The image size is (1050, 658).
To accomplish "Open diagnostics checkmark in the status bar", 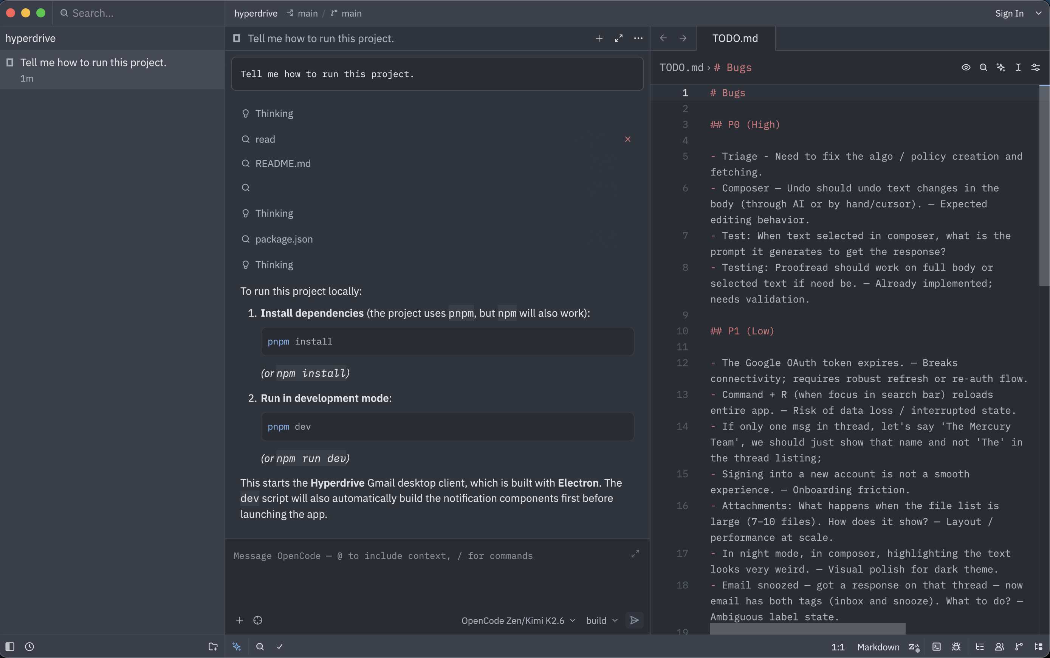I will (280, 647).
